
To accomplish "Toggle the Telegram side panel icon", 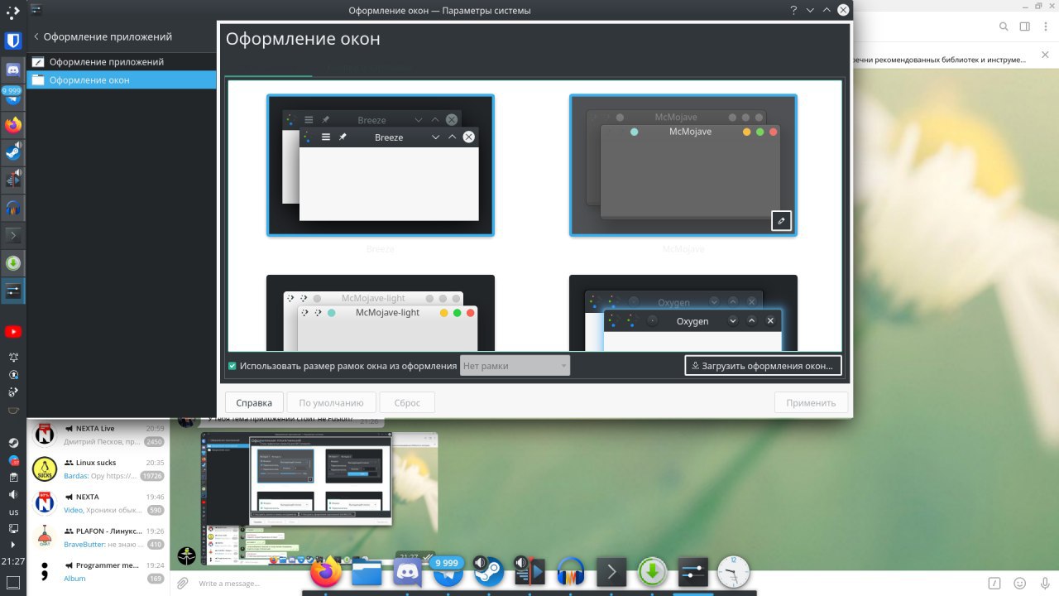I will tap(1025, 26).
